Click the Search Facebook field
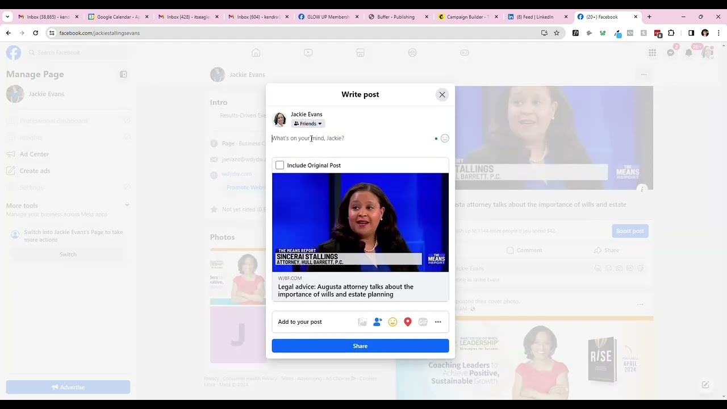The width and height of the screenshot is (727, 409). point(79,53)
